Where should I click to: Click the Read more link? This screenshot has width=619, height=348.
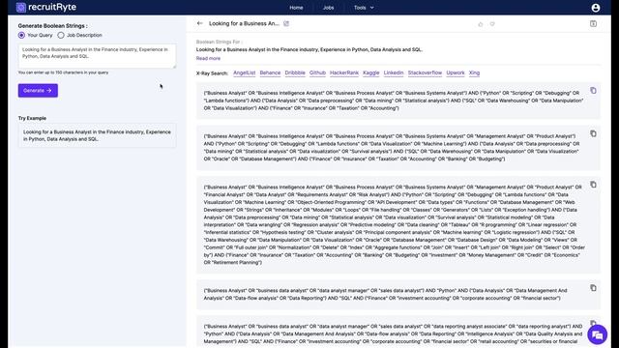208,58
